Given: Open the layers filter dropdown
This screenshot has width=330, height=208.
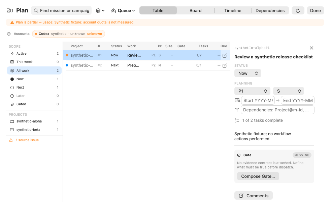Looking at the screenshot, I should 100,11.
